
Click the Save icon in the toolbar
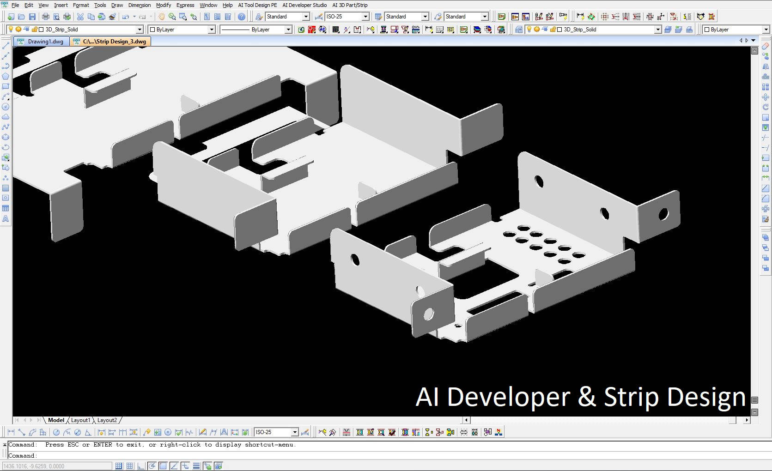[x=32, y=17]
